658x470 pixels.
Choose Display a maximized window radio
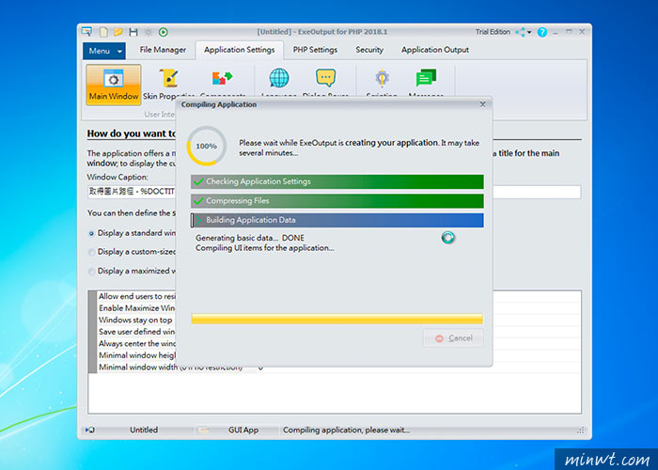click(91, 272)
